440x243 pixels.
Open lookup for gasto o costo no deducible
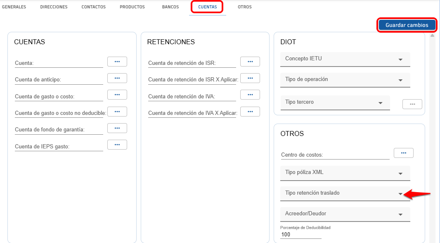point(117,112)
